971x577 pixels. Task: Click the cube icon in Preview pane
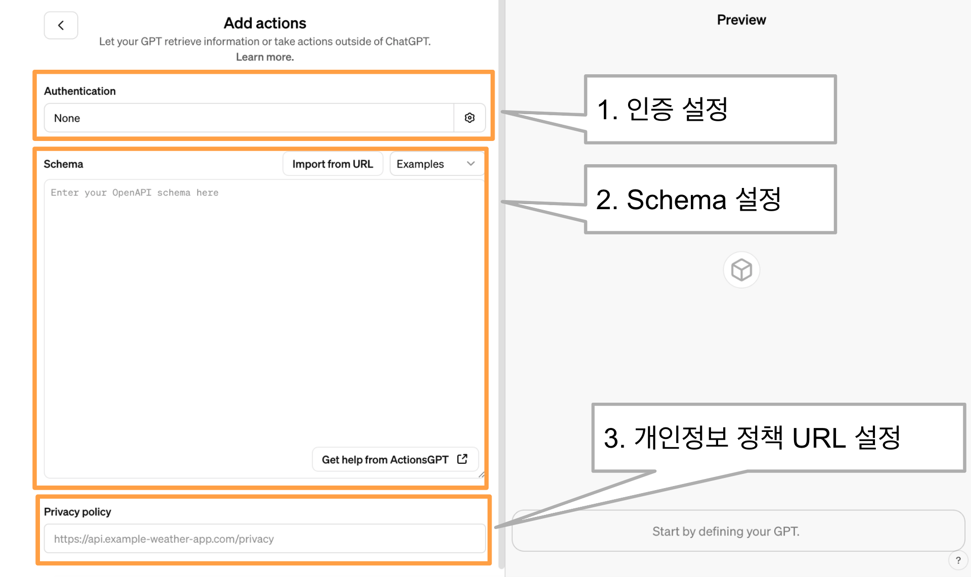point(741,270)
